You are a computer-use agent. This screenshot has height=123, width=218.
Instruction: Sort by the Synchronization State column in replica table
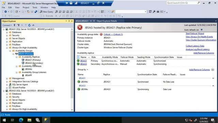pos(164,57)
